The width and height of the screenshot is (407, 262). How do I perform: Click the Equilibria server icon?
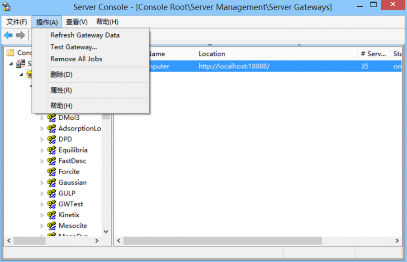click(52, 150)
